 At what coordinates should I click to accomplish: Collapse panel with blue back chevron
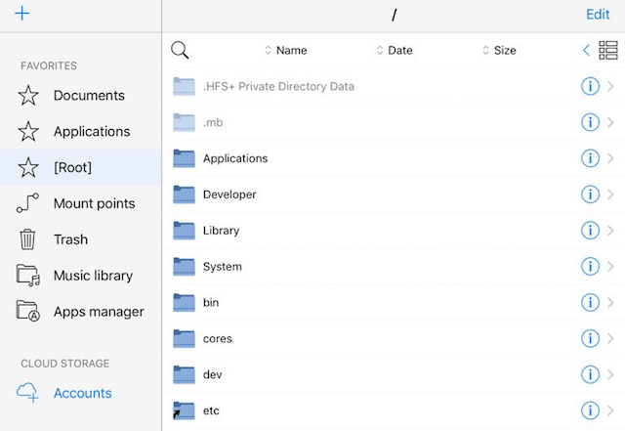[586, 50]
